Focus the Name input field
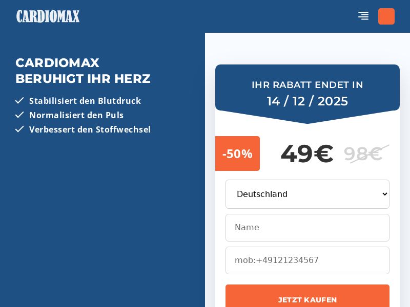This screenshot has width=410, height=307. pos(307,228)
